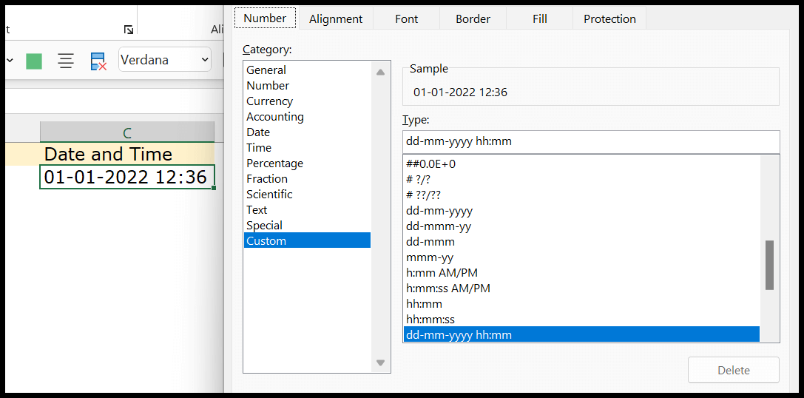
Task: Click the dialog launcher arrow icon
Action: [x=129, y=30]
